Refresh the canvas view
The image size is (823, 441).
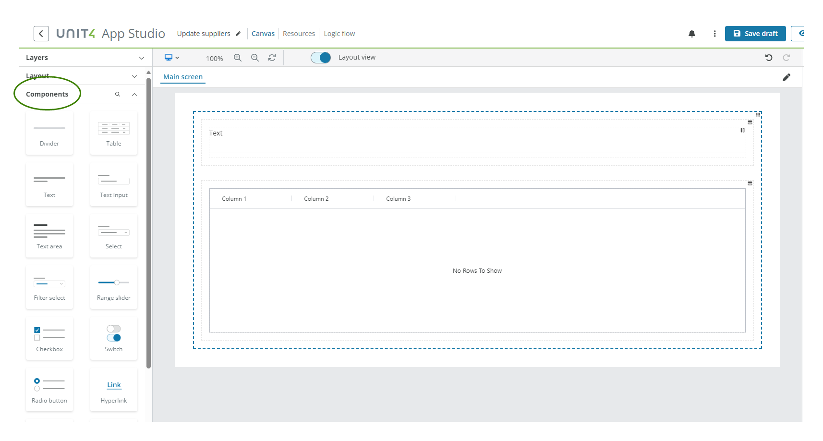[x=272, y=57]
